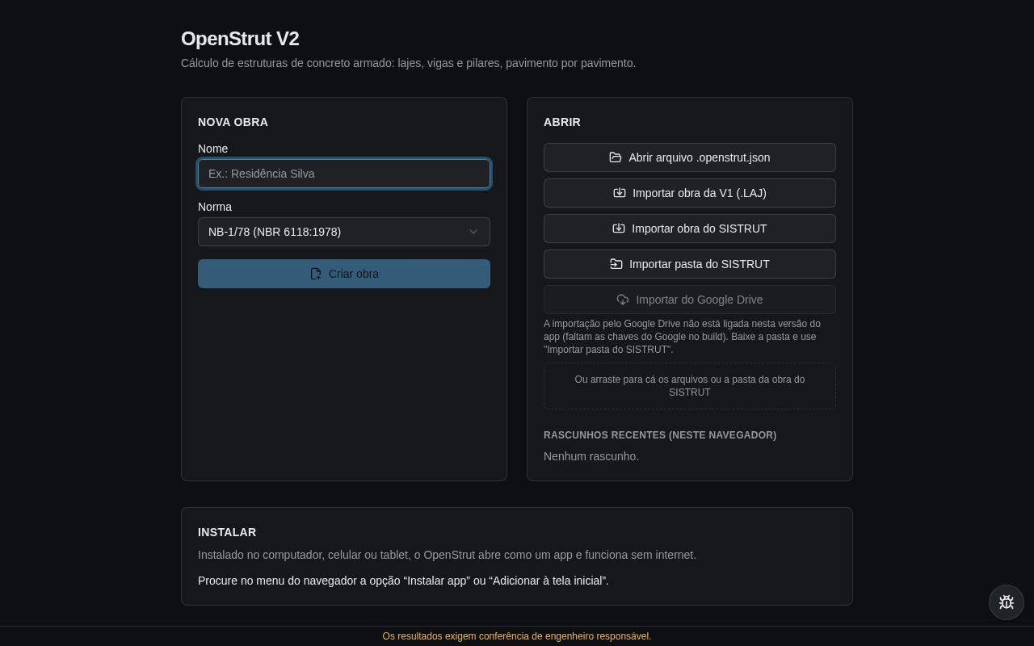The width and height of the screenshot is (1034, 646).
Task: Import a project from V1 (.LAJ)
Action: tap(690, 193)
